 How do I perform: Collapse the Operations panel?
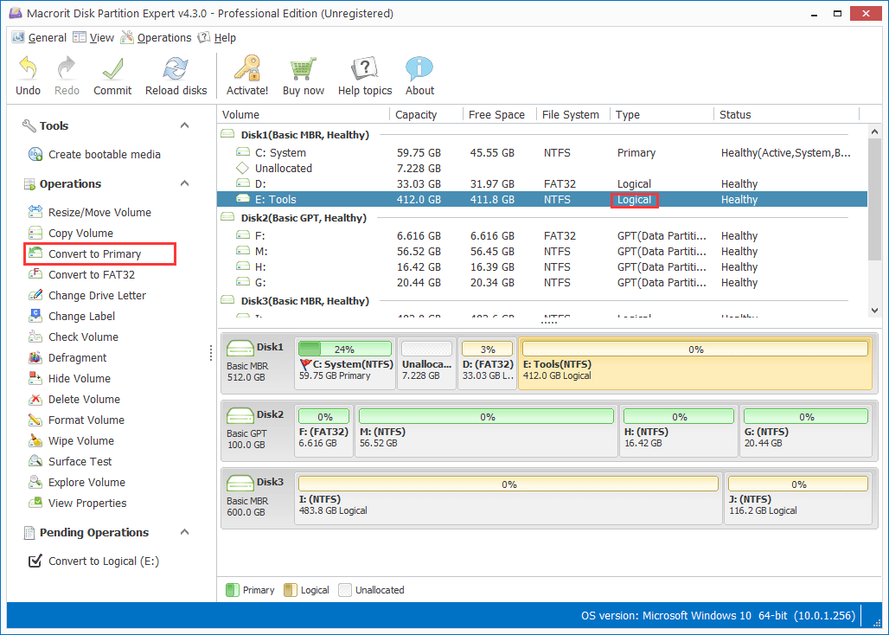[x=183, y=183]
